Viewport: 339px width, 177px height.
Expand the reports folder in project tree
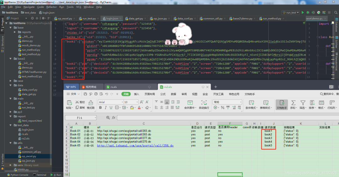(x=15, y=32)
